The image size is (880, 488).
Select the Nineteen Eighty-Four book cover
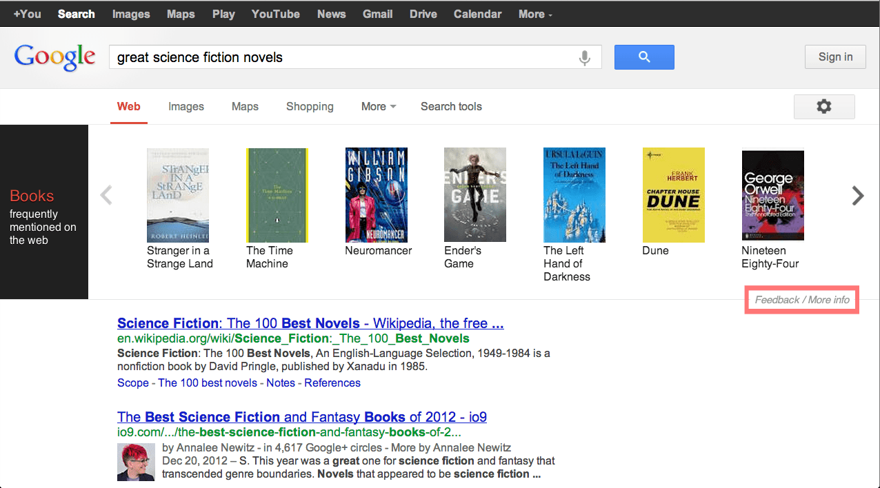773,195
